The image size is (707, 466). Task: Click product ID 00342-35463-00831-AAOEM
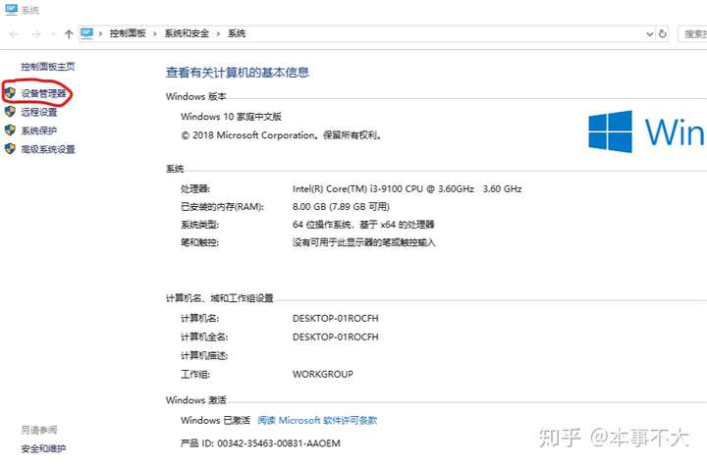279,443
